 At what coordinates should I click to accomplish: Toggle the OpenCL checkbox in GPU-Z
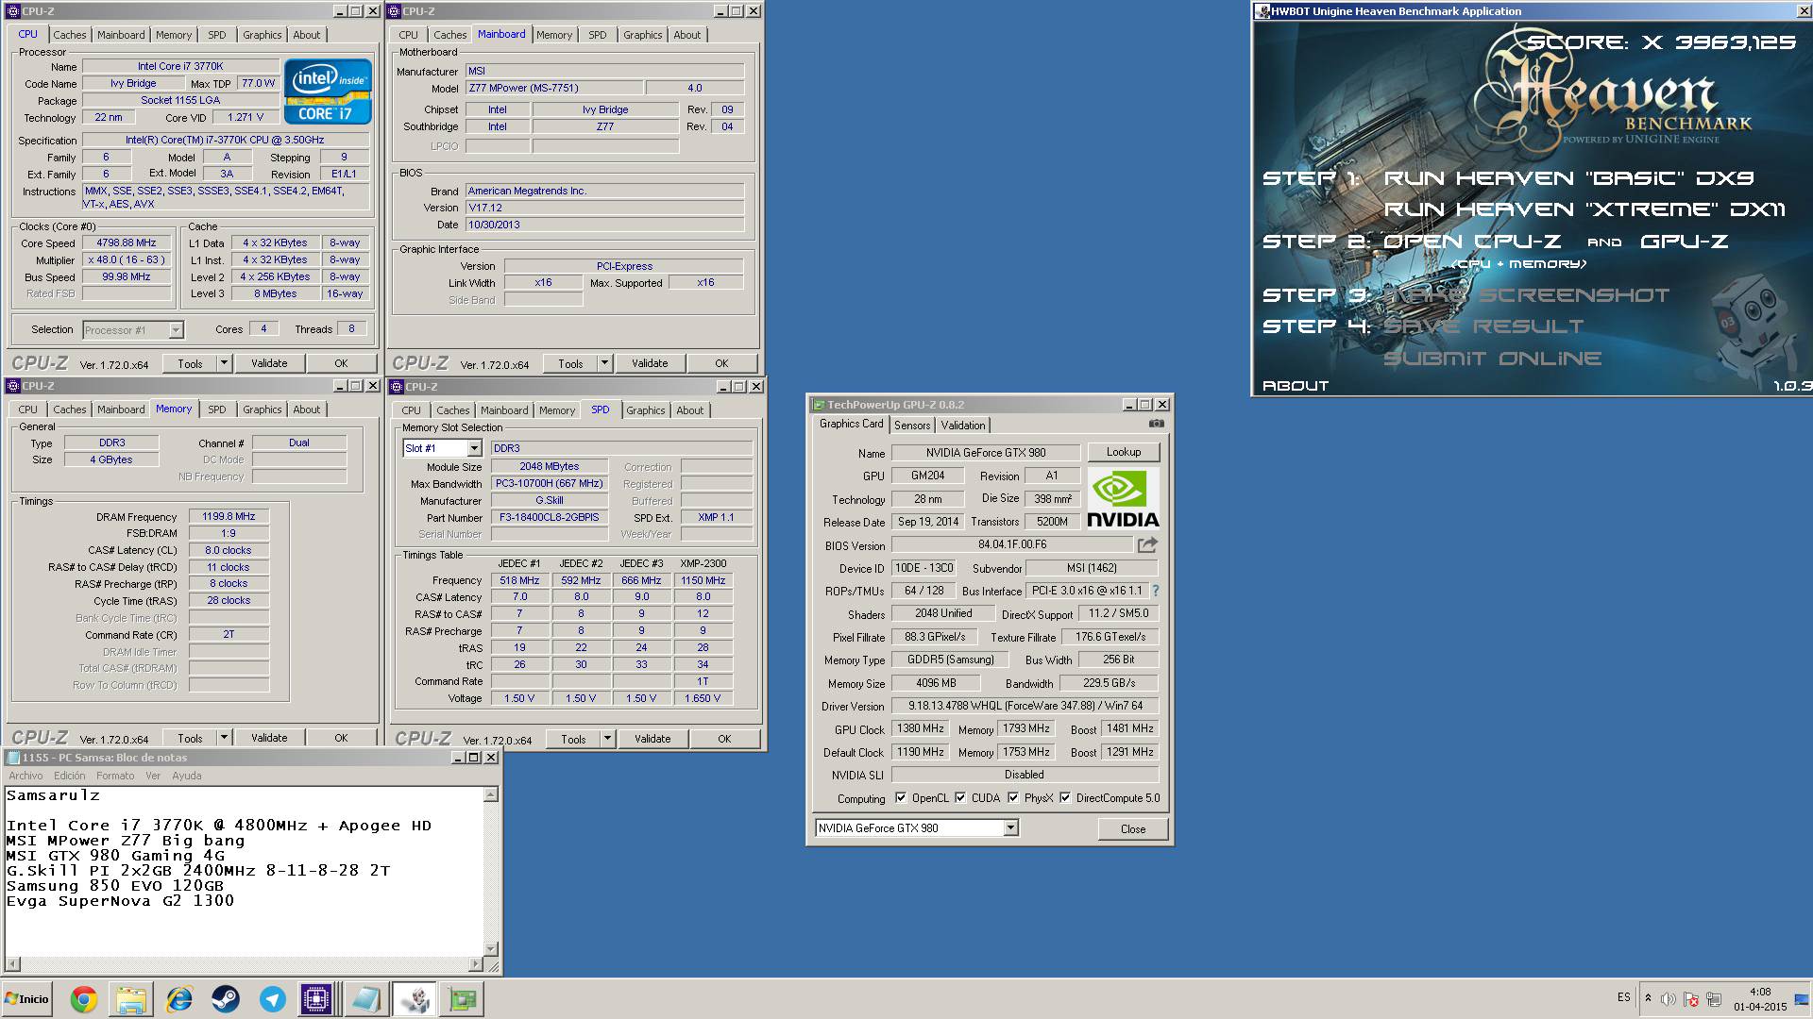click(x=901, y=798)
